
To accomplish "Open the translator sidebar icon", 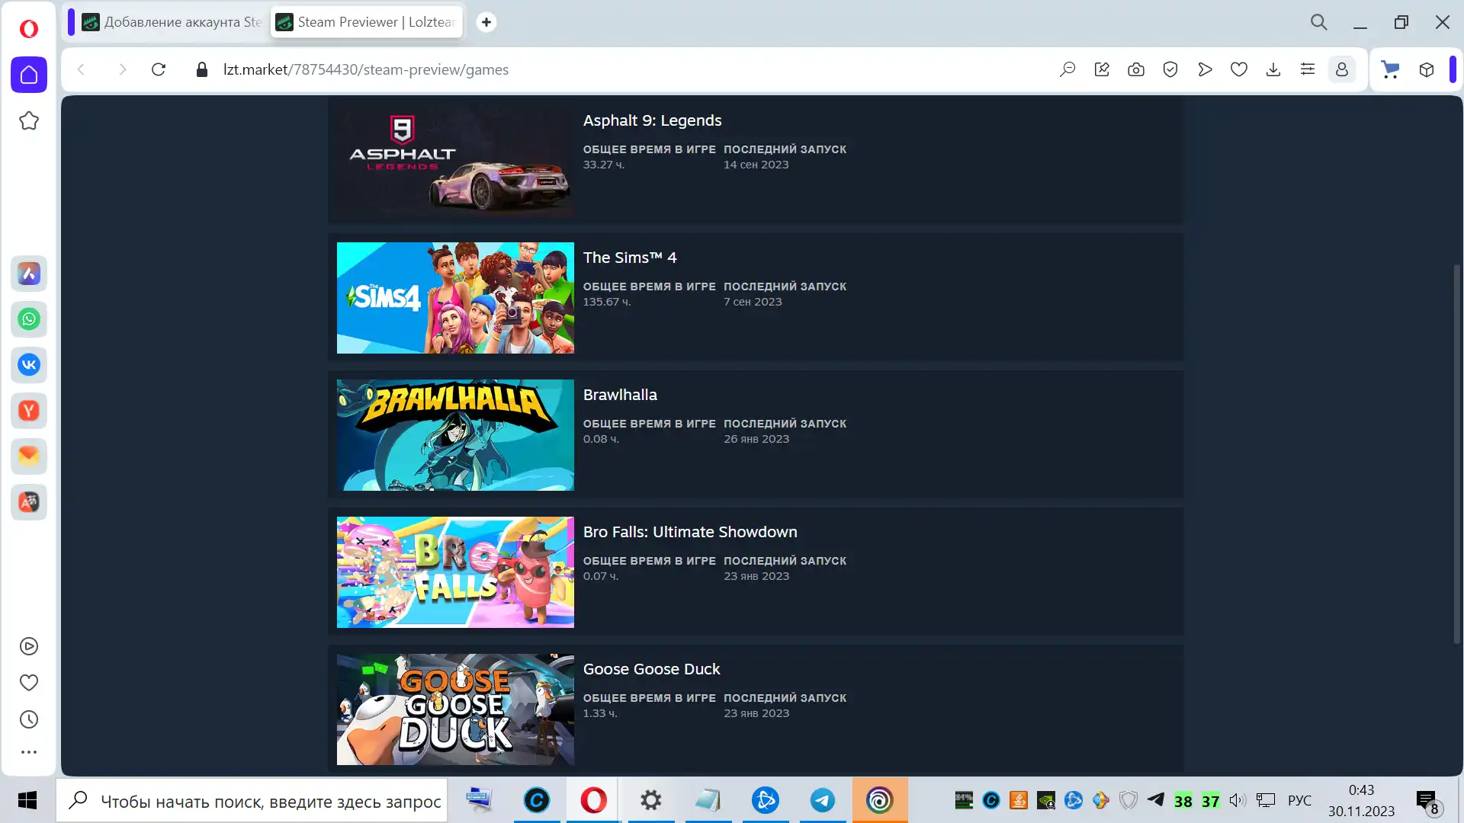I will [x=29, y=502].
